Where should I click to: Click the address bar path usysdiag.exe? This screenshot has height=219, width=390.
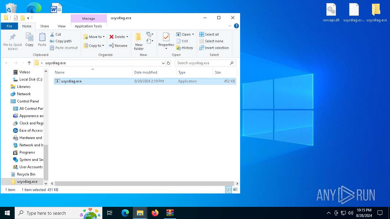coord(55,63)
